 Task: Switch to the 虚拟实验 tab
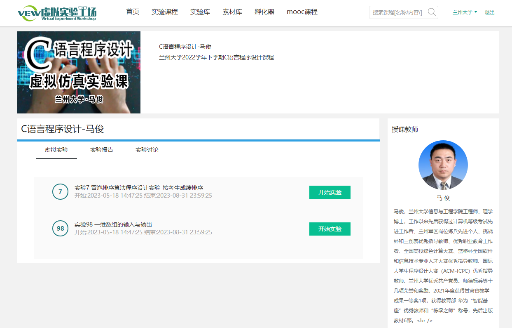(x=56, y=150)
